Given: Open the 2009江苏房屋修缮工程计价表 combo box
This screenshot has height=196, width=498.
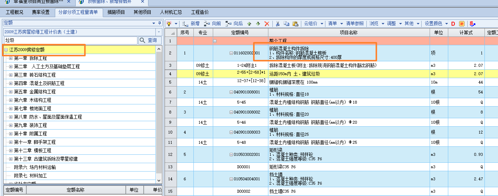Looking at the screenshot, I should (158, 32).
